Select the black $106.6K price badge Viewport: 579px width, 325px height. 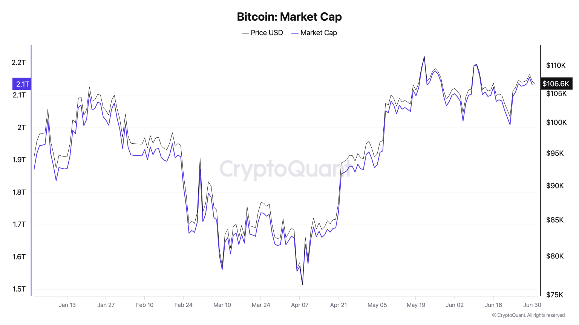click(556, 84)
